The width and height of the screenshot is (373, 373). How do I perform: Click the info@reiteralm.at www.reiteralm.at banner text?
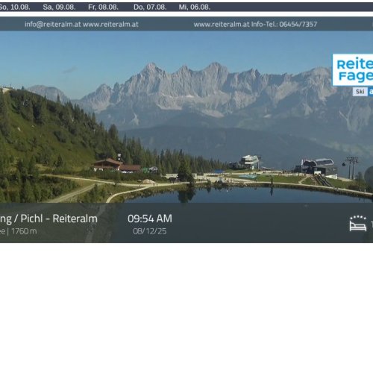(81, 25)
